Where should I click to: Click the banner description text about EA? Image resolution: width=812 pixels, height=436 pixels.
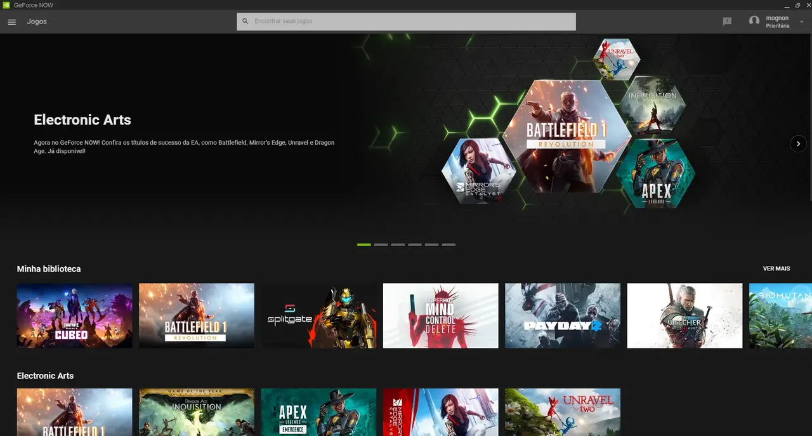coord(184,147)
